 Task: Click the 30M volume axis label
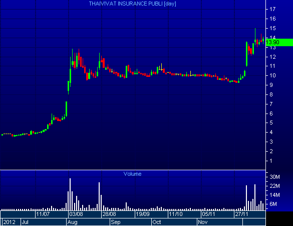[274, 177]
